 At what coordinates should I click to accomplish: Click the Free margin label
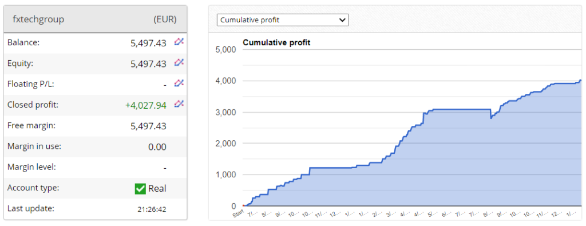(x=31, y=126)
